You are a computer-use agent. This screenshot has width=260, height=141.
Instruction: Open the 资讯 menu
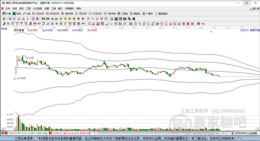[21, 8]
